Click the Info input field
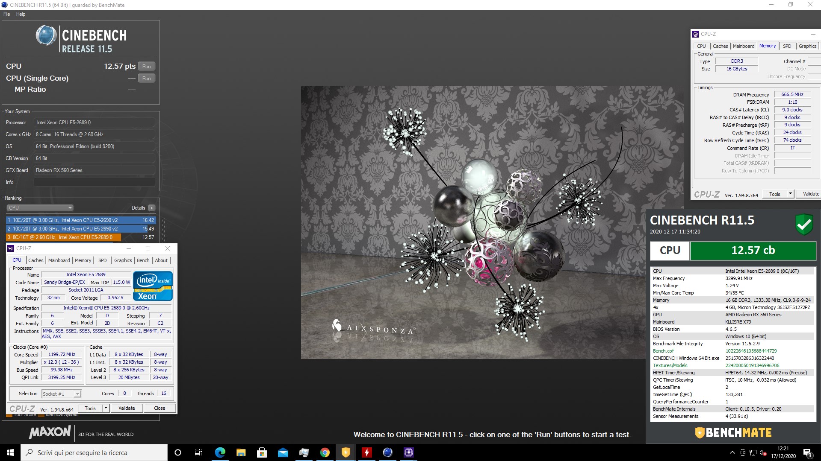Screen dimensions: 821x461 [94, 182]
